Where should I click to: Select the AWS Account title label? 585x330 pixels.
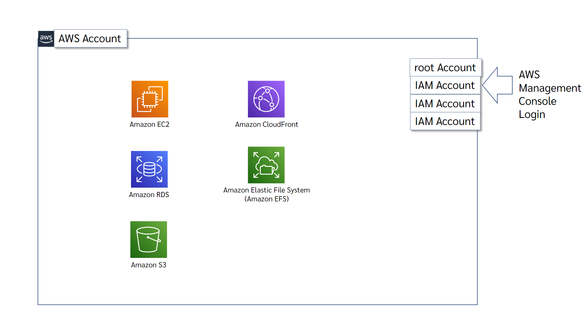tap(90, 38)
